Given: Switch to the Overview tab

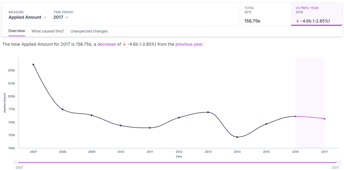Looking at the screenshot, I should point(17,31).
